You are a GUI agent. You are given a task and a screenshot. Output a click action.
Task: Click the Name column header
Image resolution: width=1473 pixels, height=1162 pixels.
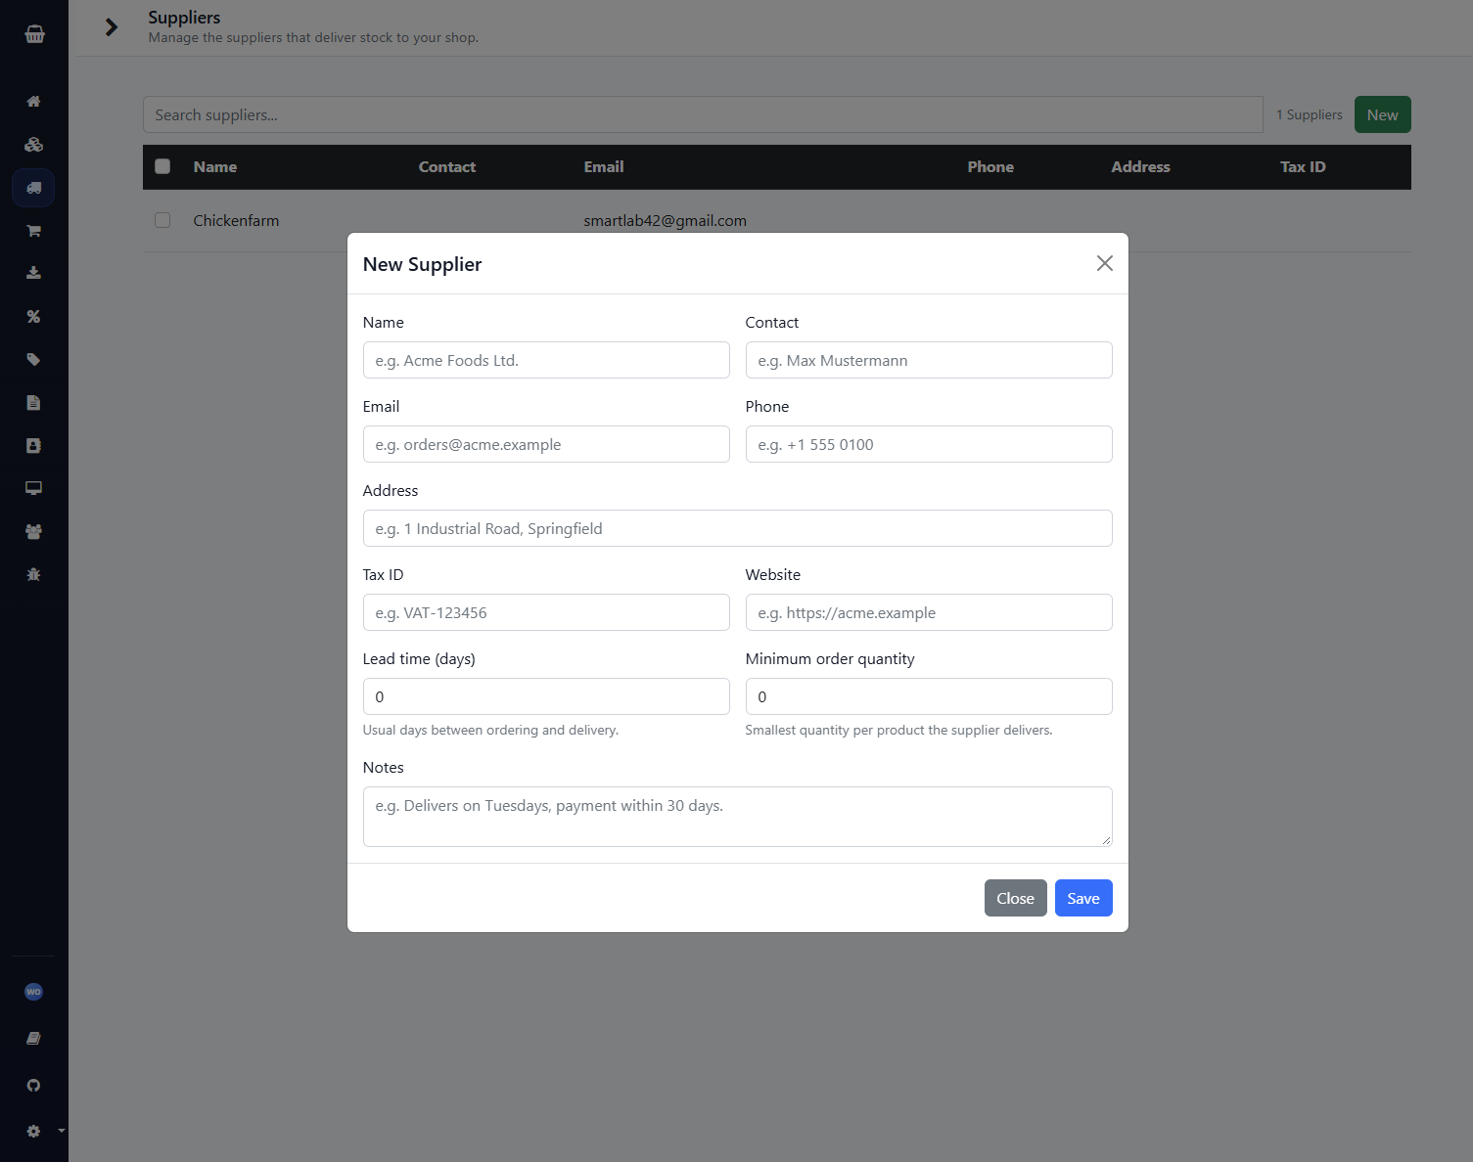point(215,166)
